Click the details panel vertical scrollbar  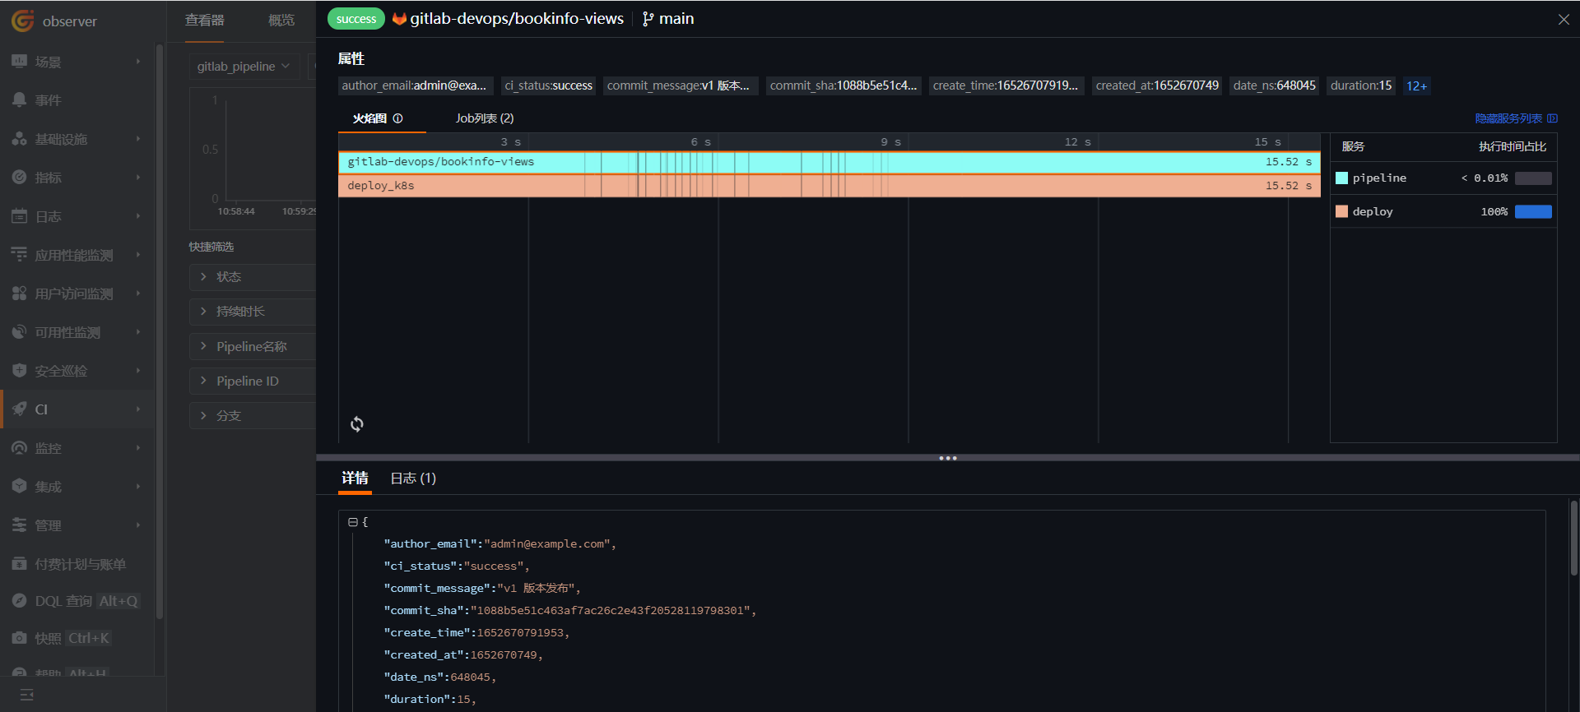tap(1574, 539)
